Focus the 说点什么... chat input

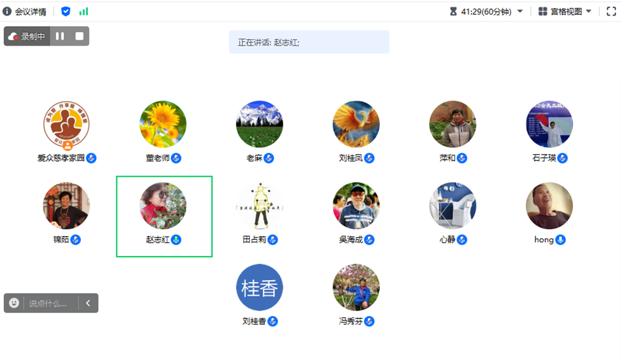[51, 304]
